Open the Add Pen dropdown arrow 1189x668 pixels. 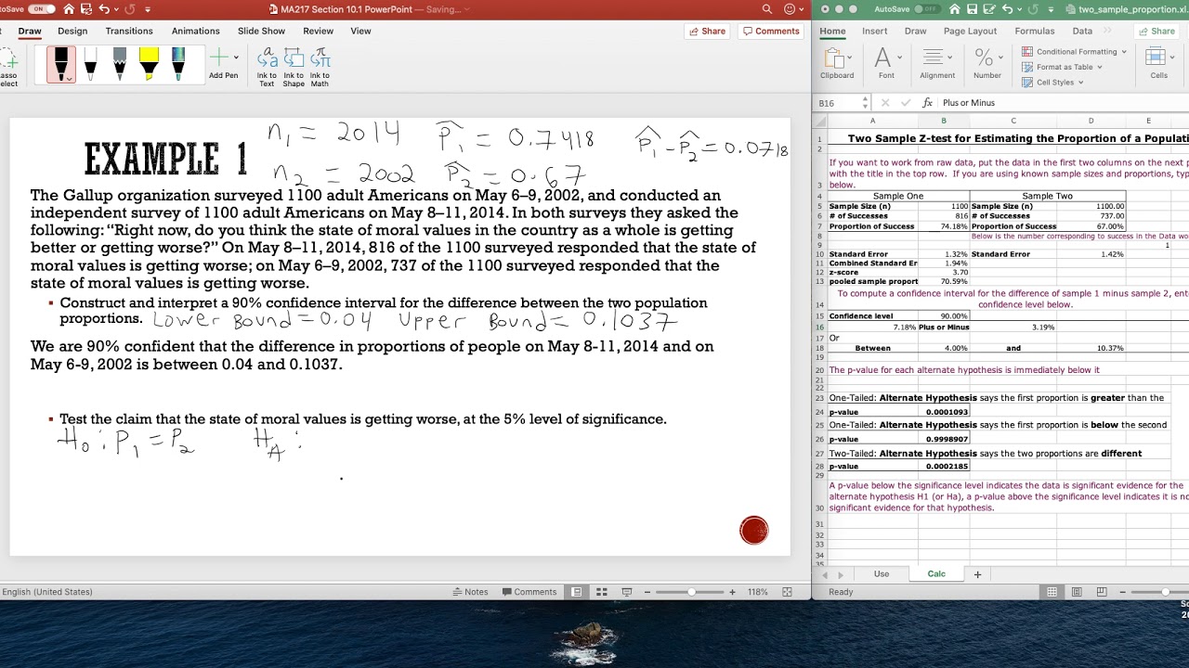236,58
